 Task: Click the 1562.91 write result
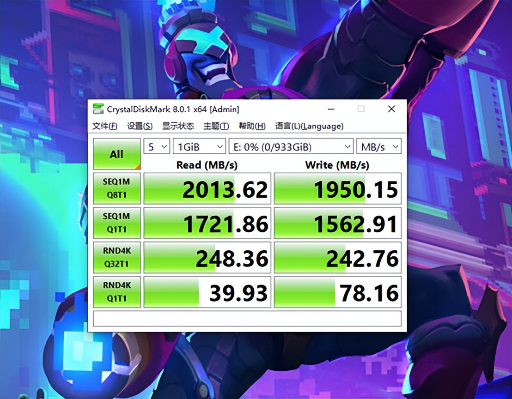338,223
